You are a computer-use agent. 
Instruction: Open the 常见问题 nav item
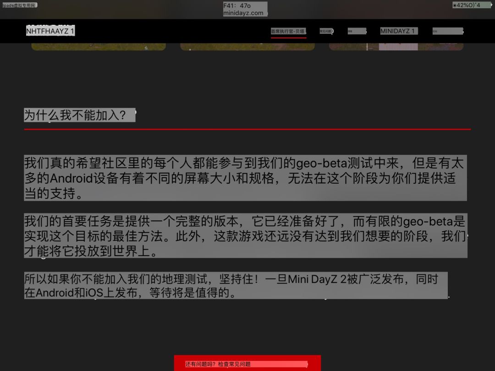326,31
